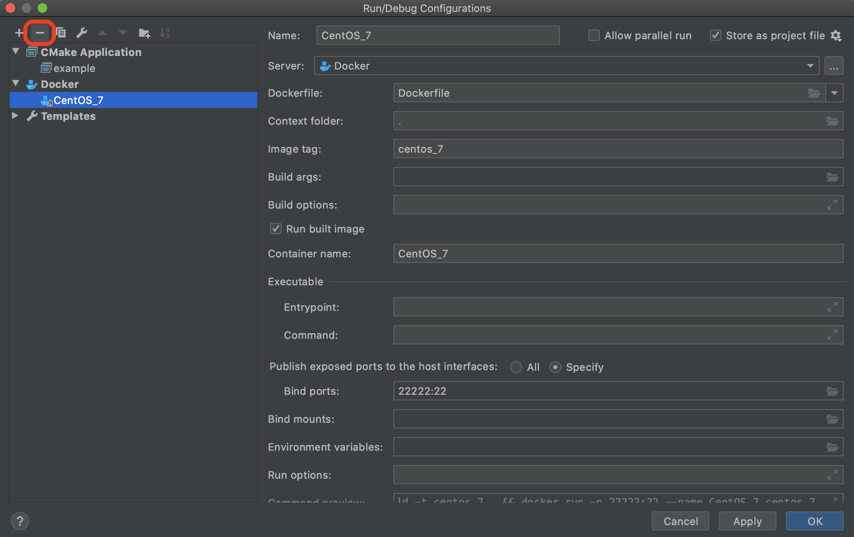The width and height of the screenshot is (854, 537).
Task: Click the Add New Configuration plus icon
Action: [19, 33]
